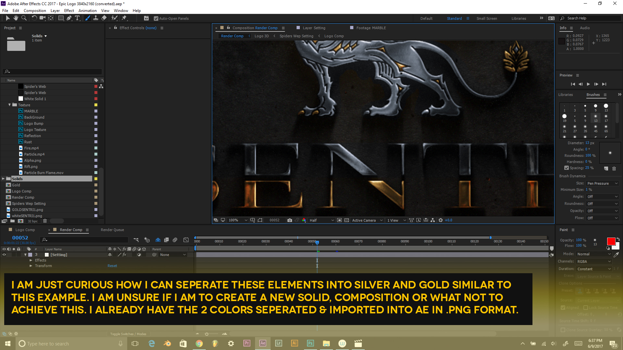
Task: Select the Brush tool
Action: [87, 18]
